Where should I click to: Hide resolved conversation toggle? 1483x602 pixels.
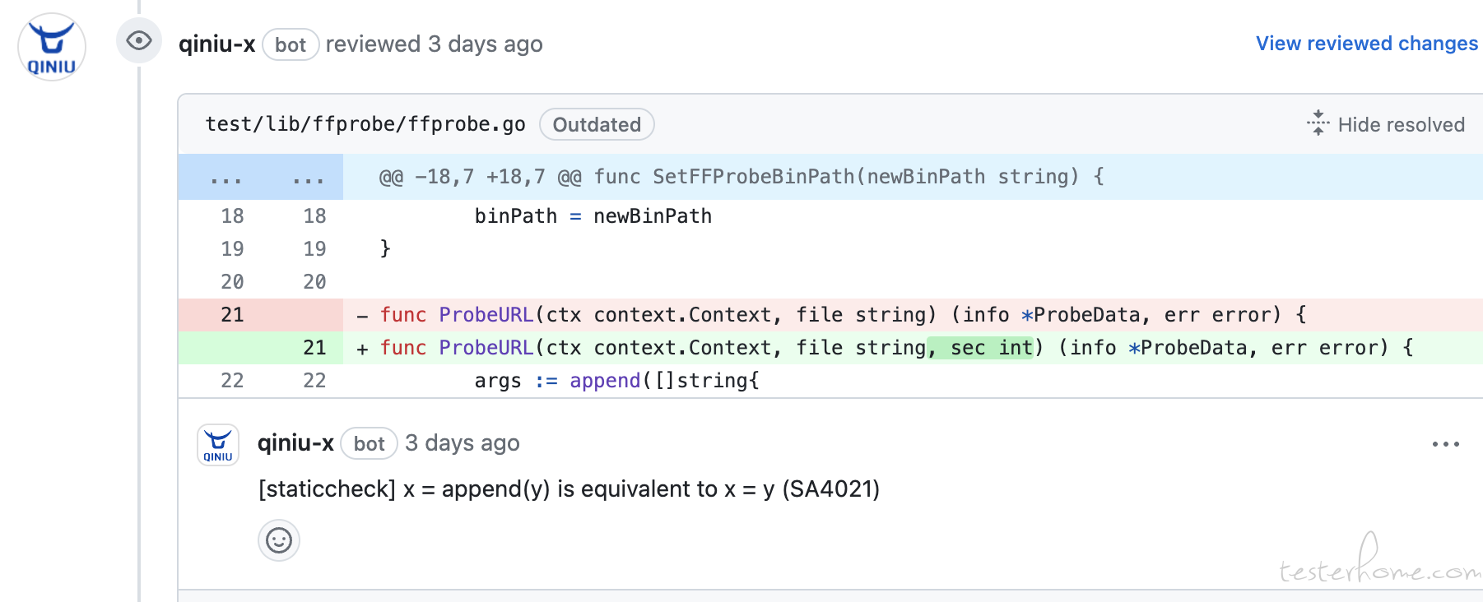(x=1386, y=124)
